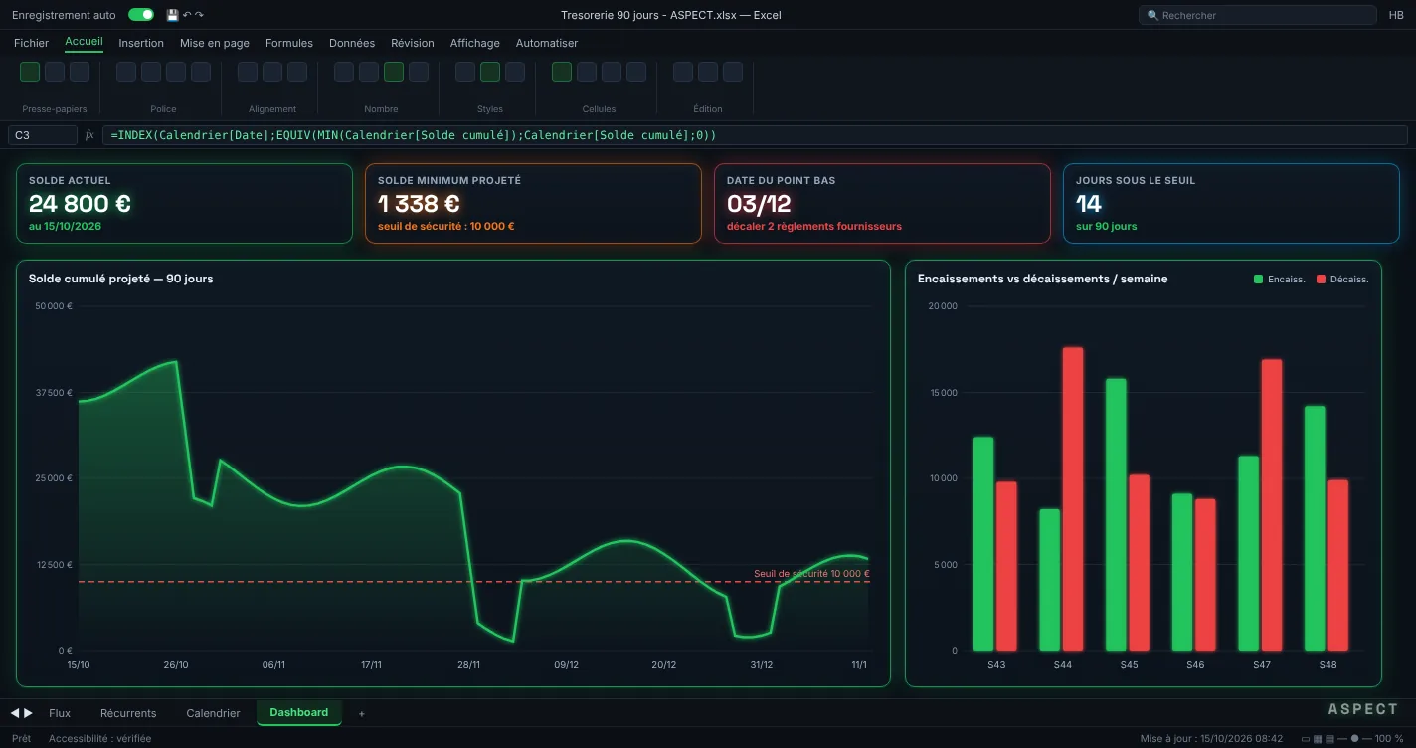This screenshot has width=1416, height=748.
Task: Click the 'Seuil de sécurité 10 000 €' line label
Action: [x=811, y=574]
